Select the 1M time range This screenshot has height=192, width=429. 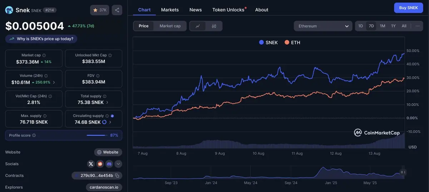(x=383, y=26)
